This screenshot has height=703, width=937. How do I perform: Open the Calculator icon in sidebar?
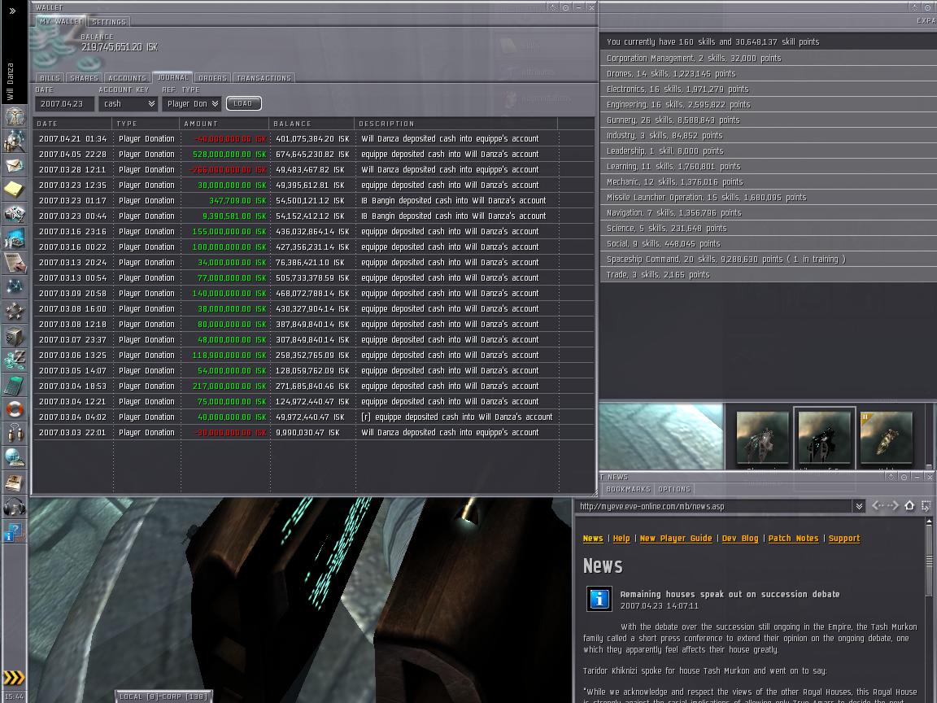click(x=14, y=384)
